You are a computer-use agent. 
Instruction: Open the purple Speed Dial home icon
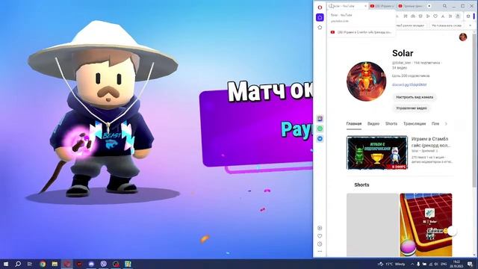tap(320, 17)
